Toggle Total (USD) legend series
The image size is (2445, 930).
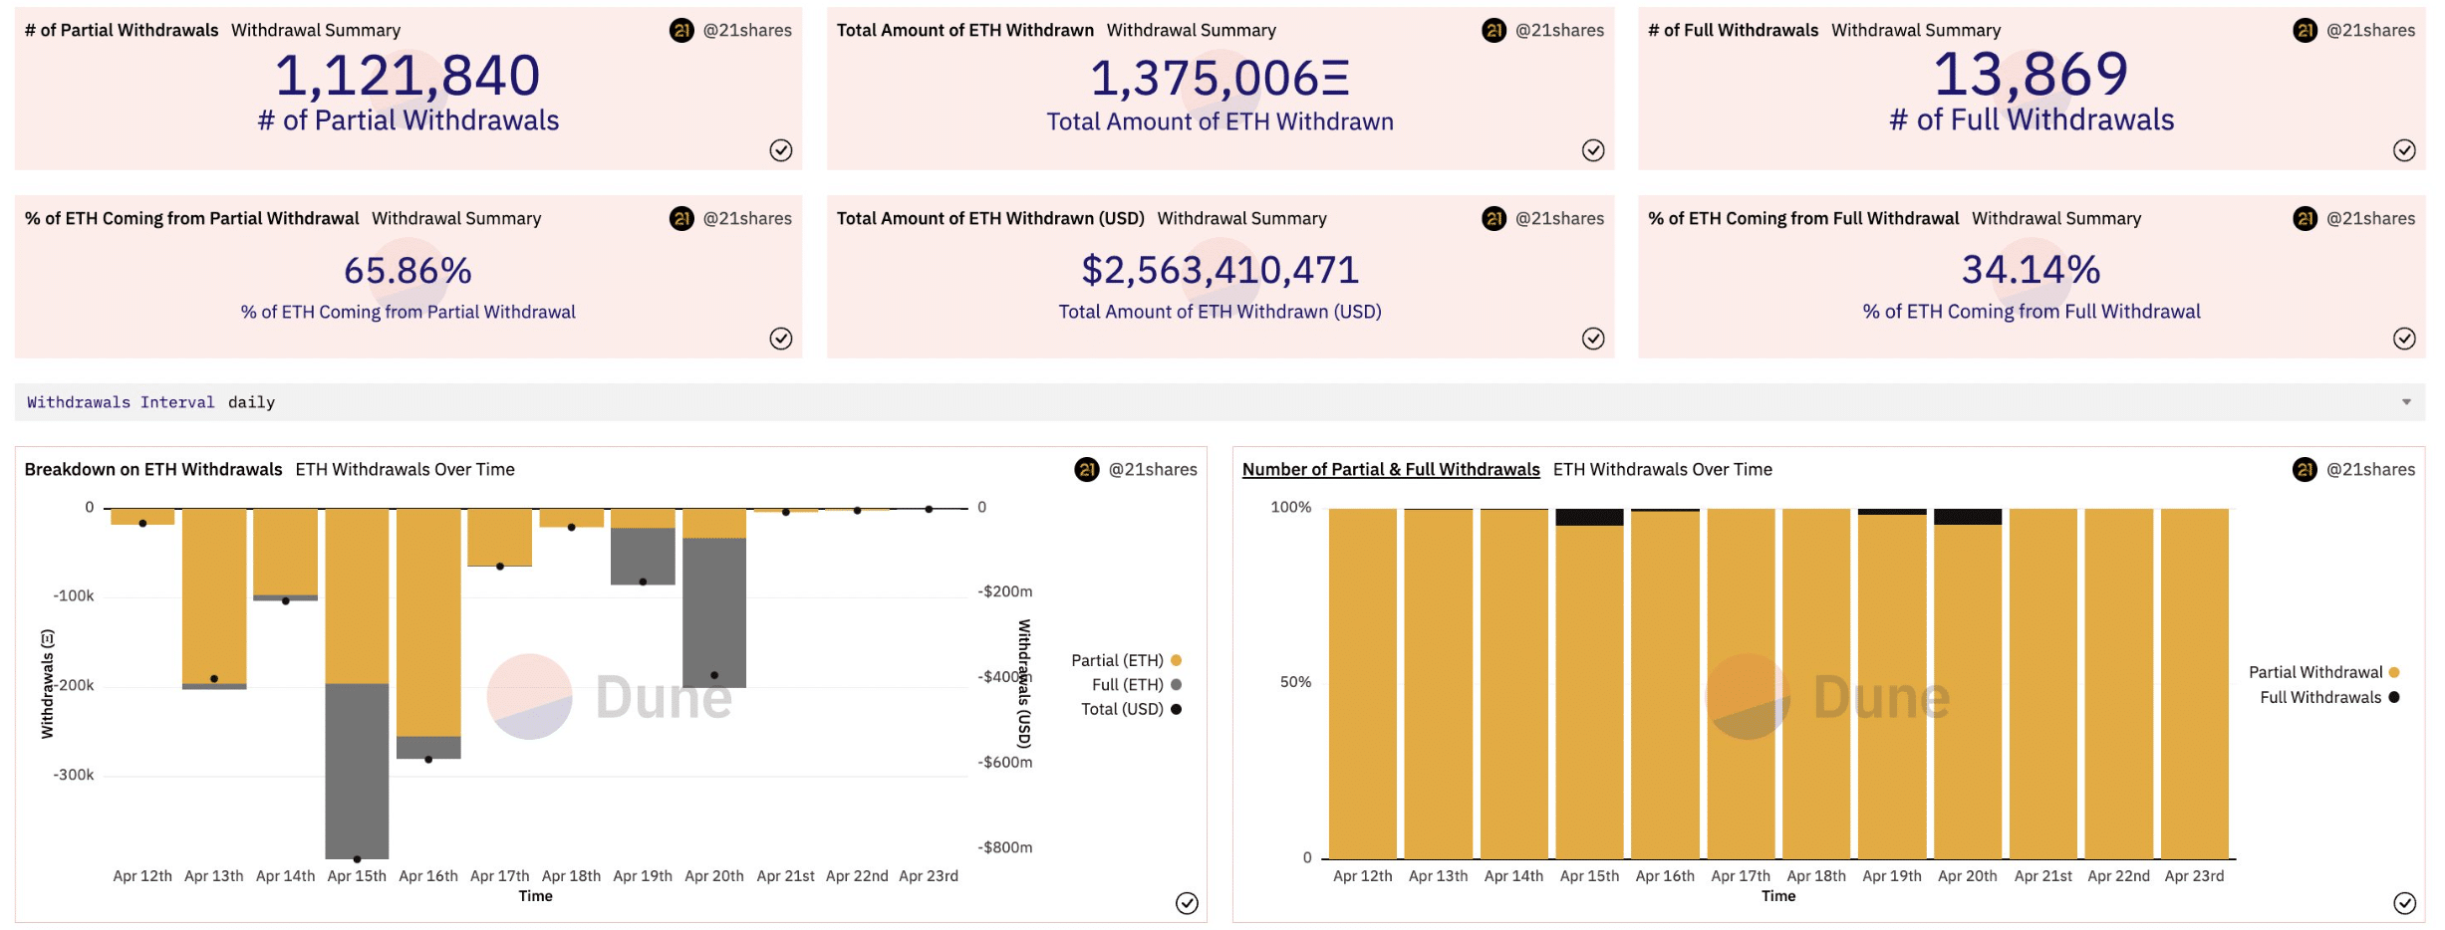1131,709
